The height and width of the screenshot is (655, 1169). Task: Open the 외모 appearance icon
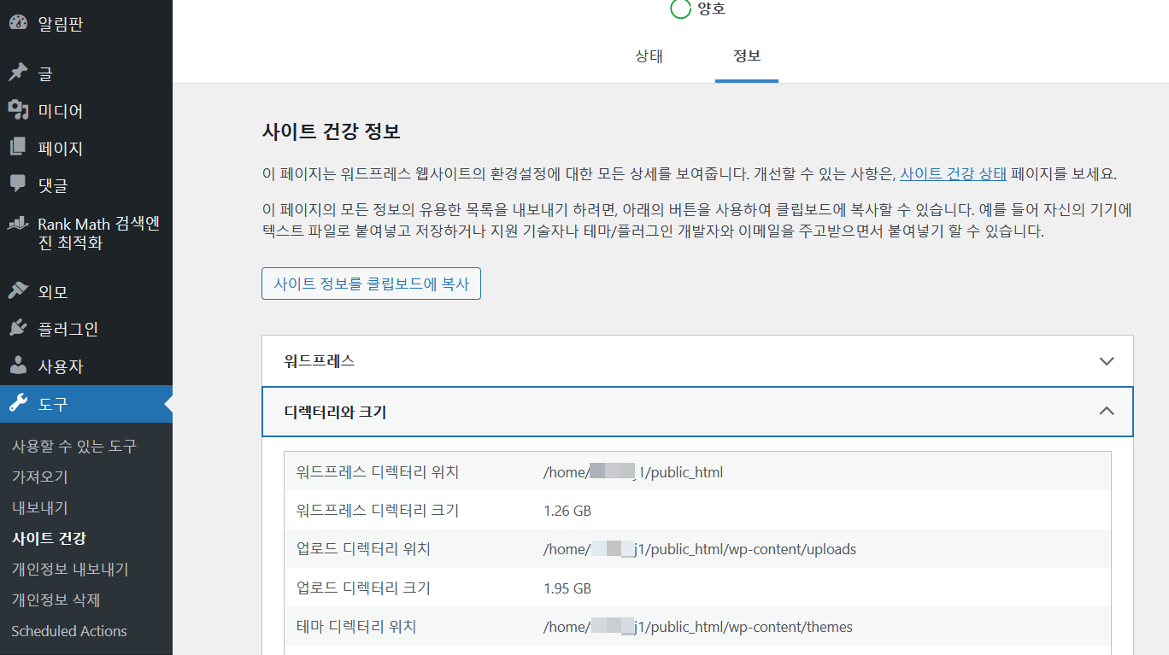coord(19,289)
